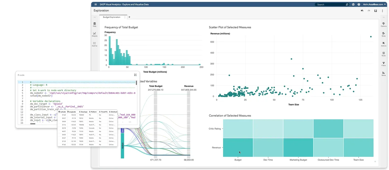Viewport: 389px width, 170px height.
Task: Open the Options panel icon
Action: (384, 24)
